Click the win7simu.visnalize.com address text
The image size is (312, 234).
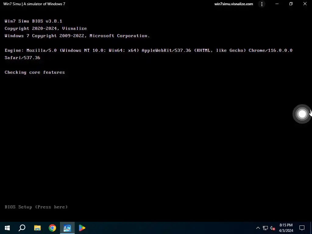click(234, 4)
